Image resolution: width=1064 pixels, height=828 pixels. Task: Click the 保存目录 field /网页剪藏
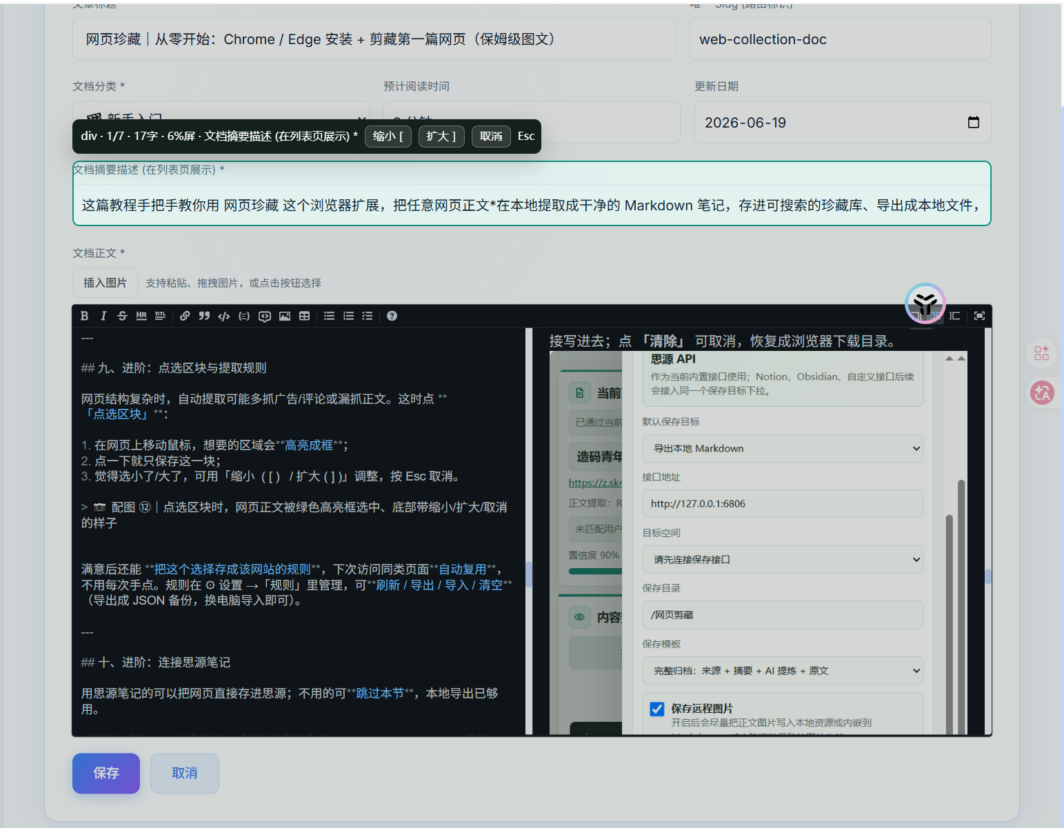tap(783, 615)
